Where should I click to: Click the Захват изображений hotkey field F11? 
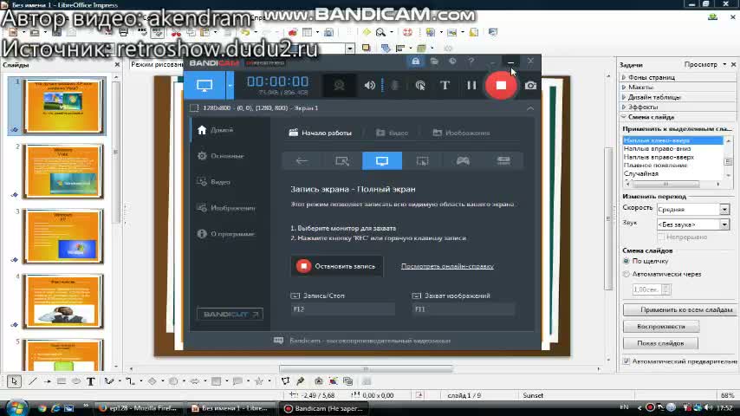tap(464, 309)
